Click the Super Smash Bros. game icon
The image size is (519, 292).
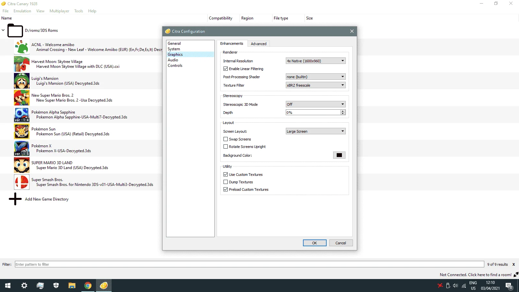[x=22, y=182]
